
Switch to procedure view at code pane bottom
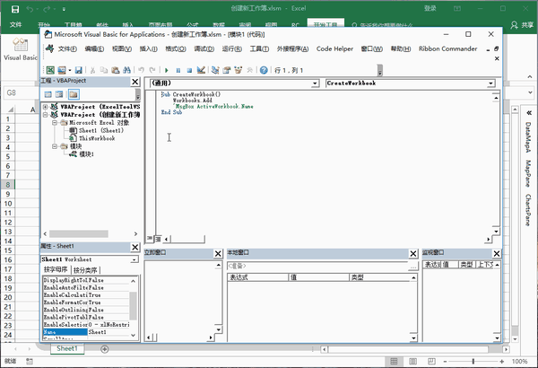tap(150, 239)
